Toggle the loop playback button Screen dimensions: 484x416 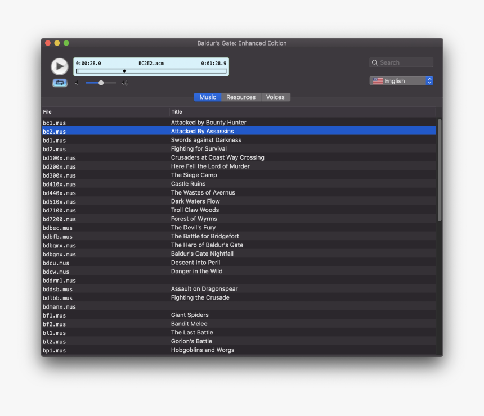pos(60,83)
